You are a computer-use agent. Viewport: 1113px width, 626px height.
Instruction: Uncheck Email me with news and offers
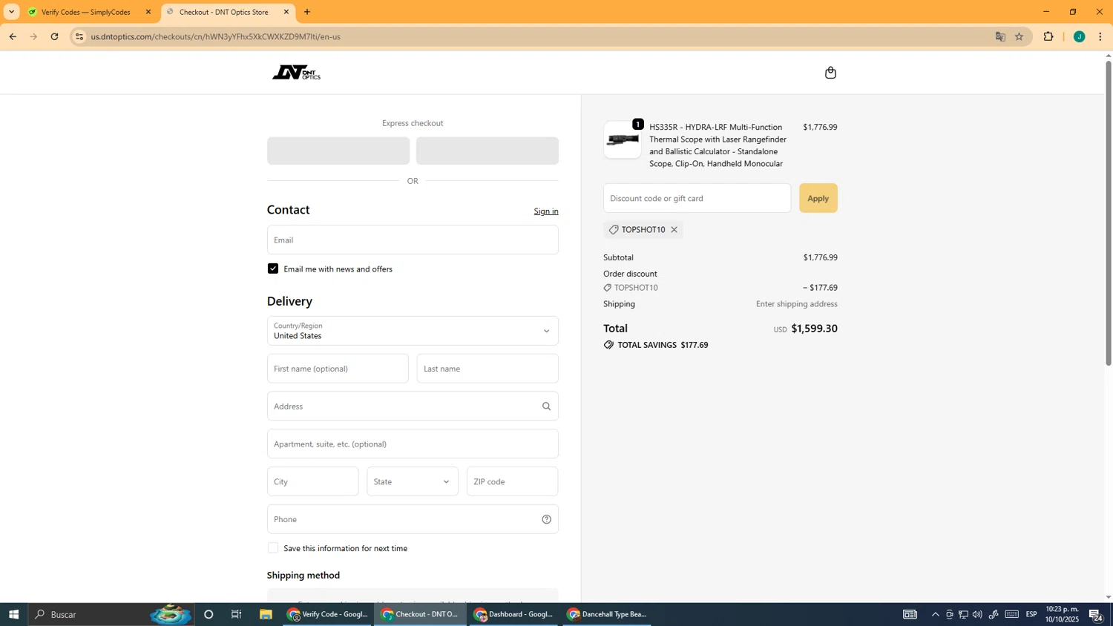pyautogui.click(x=273, y=268)
